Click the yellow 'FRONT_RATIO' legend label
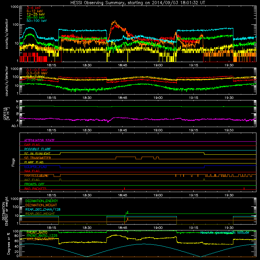260x260 pixels. pyautogui.click(x=37, y=232)
